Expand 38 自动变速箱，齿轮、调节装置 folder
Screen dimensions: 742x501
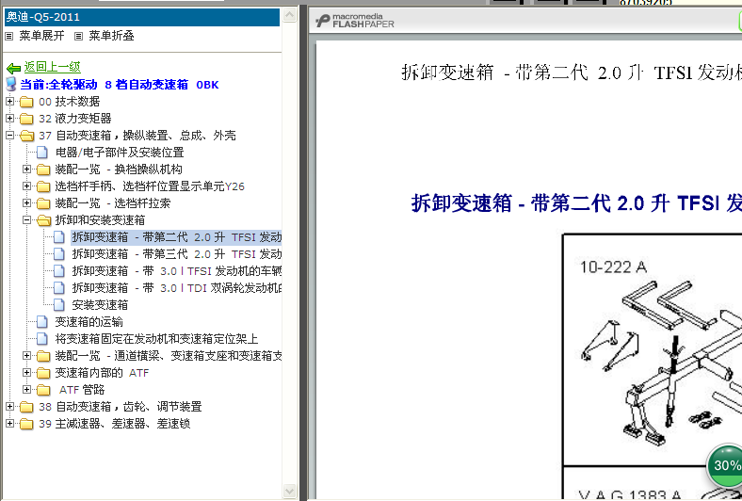point(10,407)
